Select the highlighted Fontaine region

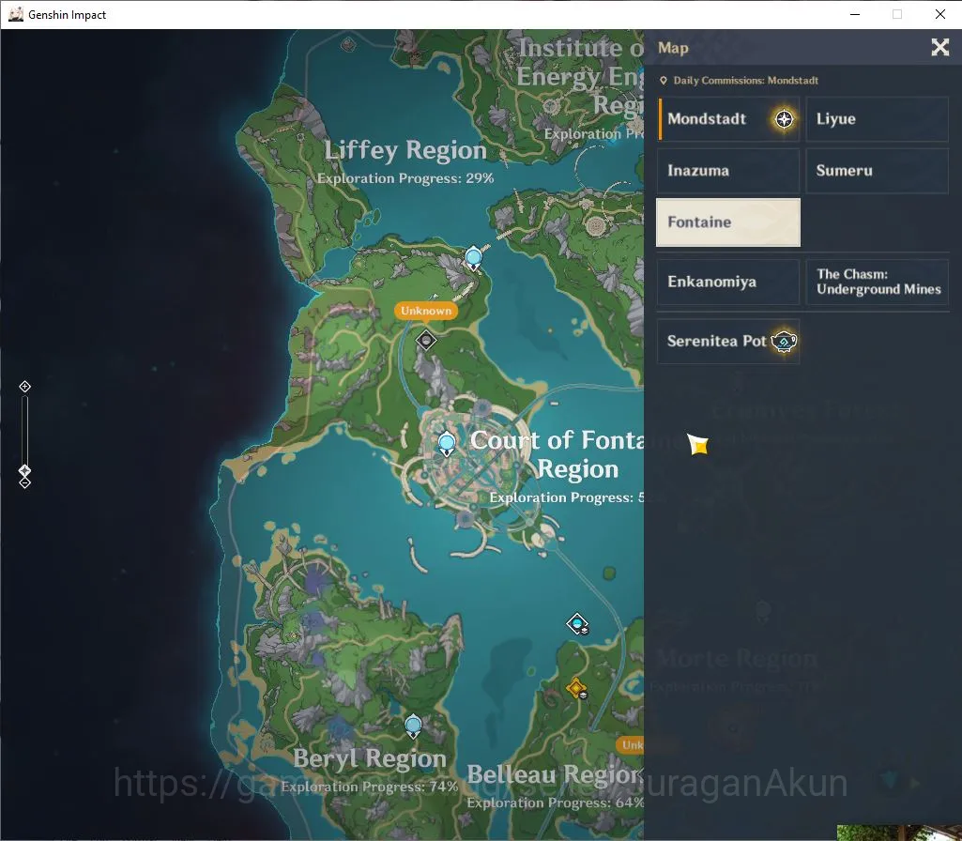(x=728, y=222)
